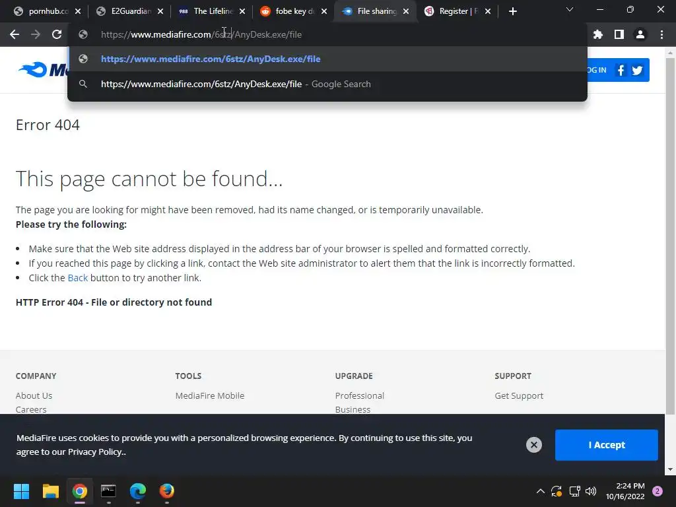Click the Twitter login icon

pos(637,70)
